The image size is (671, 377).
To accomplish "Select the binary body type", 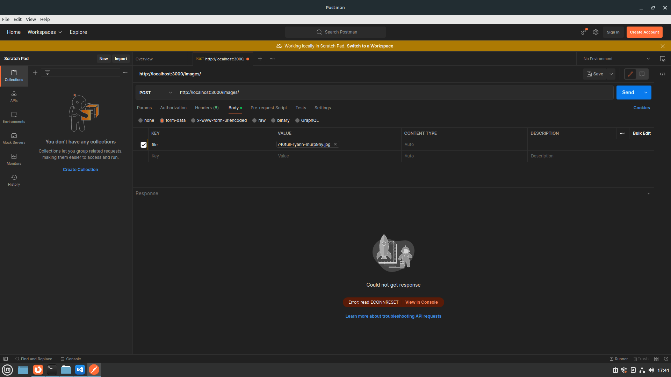I will [273, 120].
